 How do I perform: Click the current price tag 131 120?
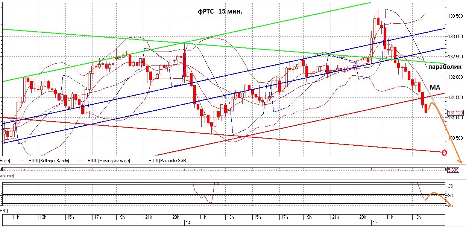[455, 113]
